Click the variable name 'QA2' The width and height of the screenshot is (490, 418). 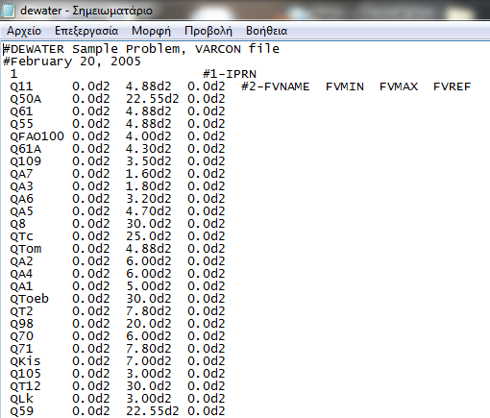point(21,261)
